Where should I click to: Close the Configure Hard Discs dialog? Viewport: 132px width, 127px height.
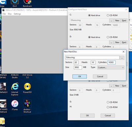(126, 10)
